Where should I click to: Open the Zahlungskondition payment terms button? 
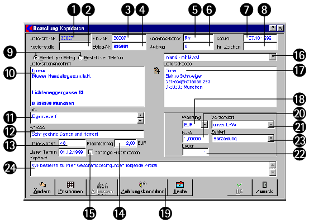[x=142, y=187]
